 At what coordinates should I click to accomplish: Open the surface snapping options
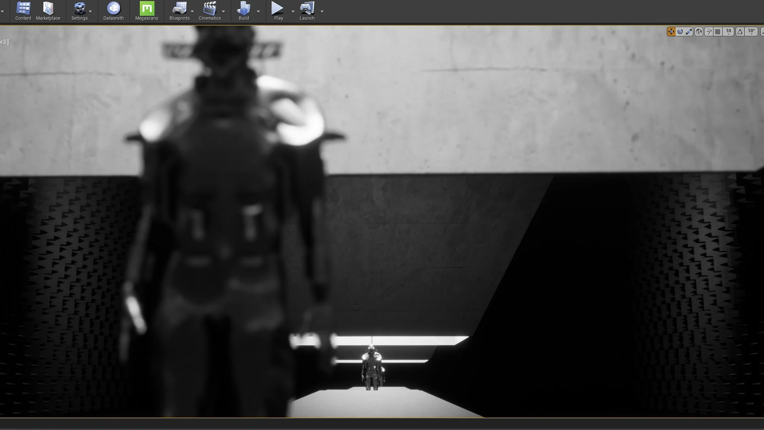709,32
